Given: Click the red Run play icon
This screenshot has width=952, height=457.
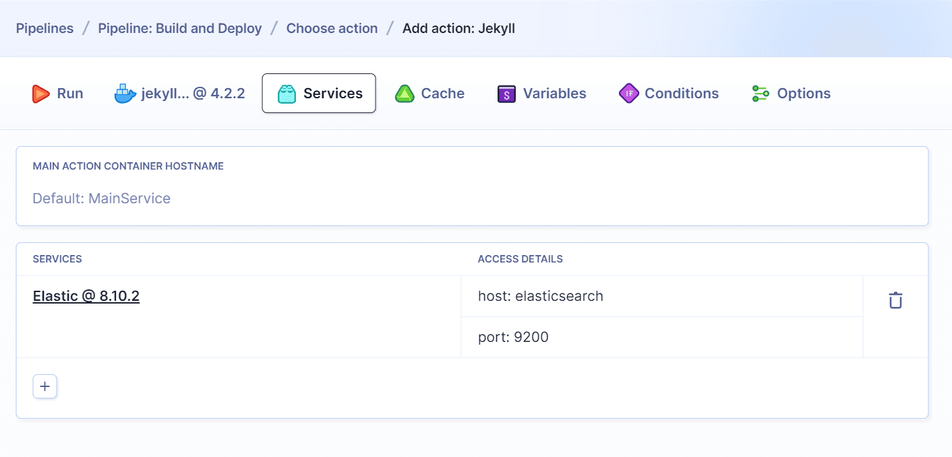Looking at the screenshot, I should tap(40, 94).
